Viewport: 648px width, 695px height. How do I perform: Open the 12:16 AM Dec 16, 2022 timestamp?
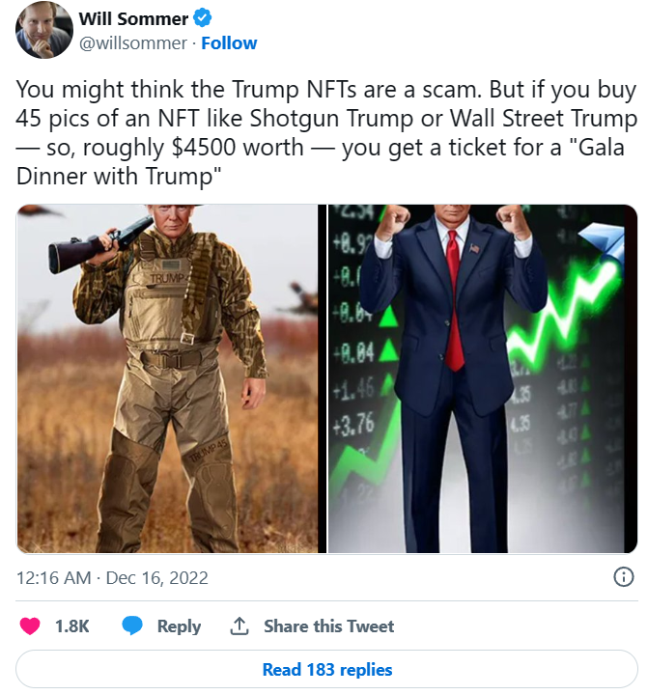point(112,577)
